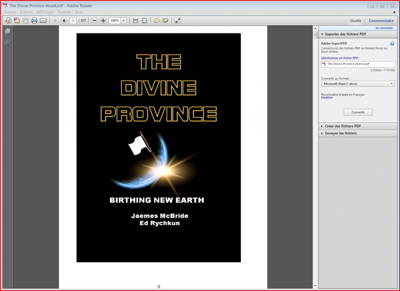The width and height of the screenshot is (400, 291).
Task: Click the document scrollbar down arrow
Action: tap(315, 286)
